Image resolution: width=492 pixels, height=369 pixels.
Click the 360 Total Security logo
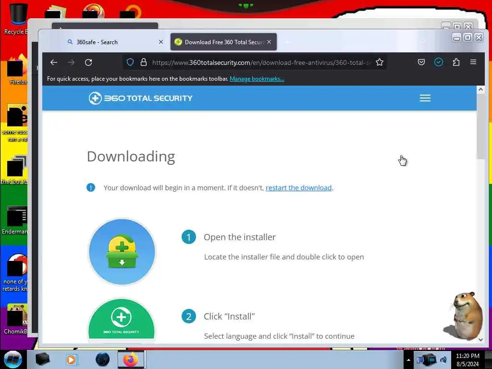coord(140,98)
